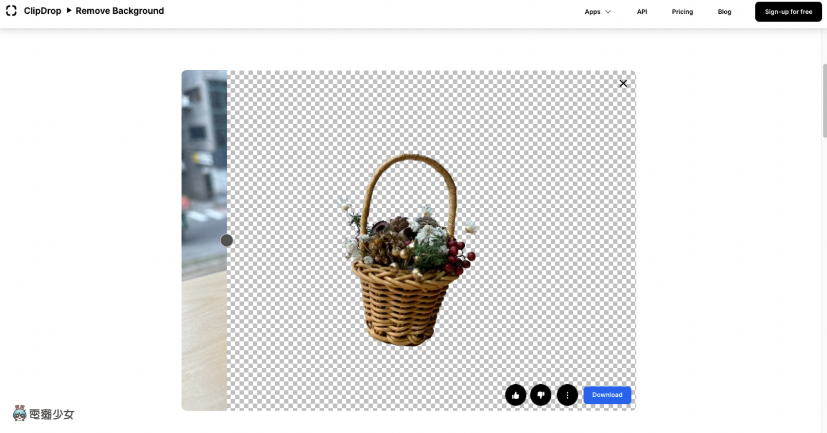Click the before/after comparison slider handle

click(227, 240)
